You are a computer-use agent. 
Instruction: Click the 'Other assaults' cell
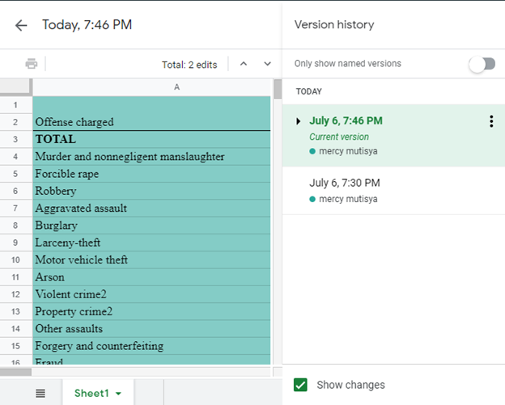[151, 329]
